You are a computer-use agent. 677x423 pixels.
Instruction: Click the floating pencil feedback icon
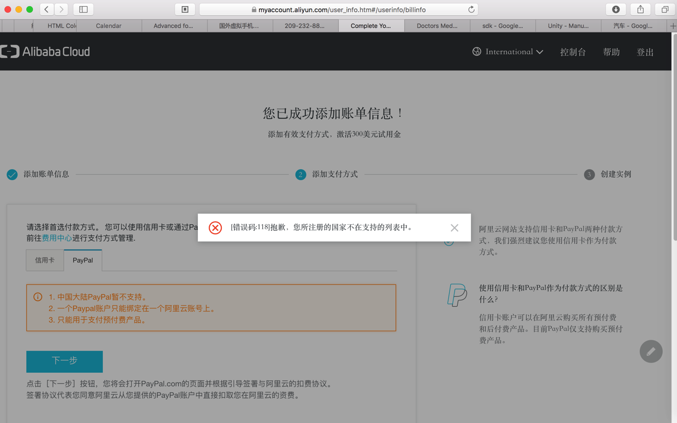click(x=651, y=351)
